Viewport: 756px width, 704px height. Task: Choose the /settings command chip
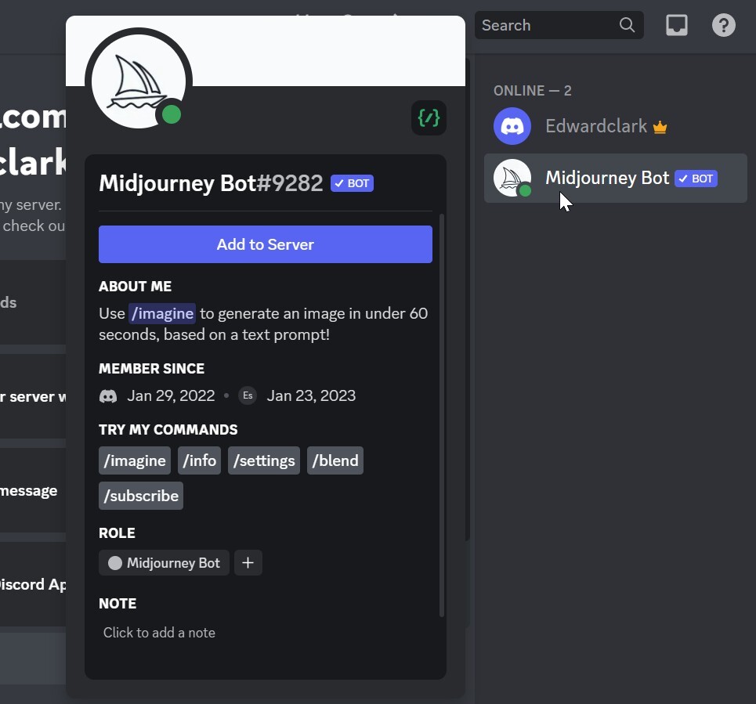click(264, 460)
